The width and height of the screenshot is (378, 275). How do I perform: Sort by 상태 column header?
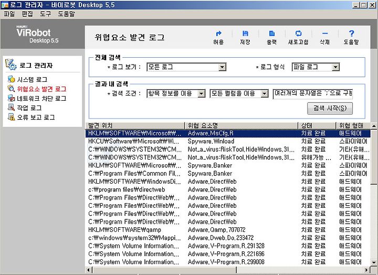click(x=317, y=125)
